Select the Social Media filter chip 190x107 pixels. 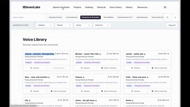[108, 17]
